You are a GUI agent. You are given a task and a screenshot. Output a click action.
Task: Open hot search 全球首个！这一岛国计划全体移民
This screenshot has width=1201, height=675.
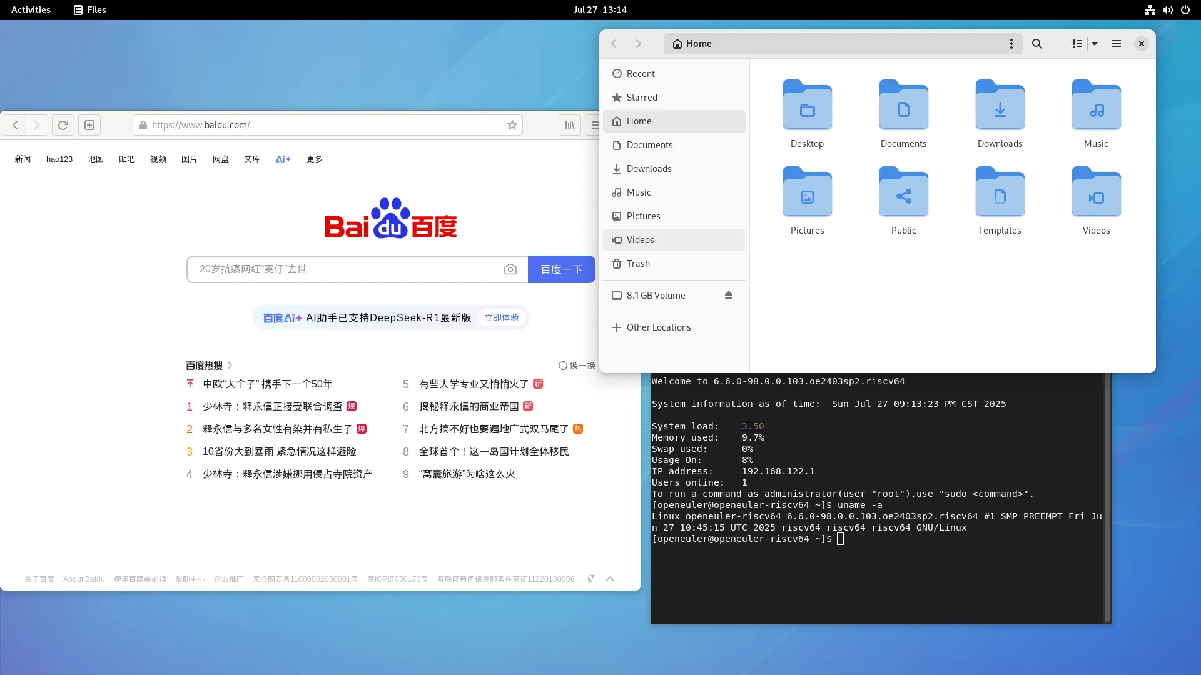click(494, 451)
